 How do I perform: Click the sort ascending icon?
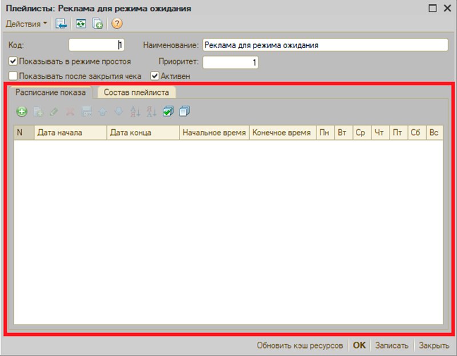pos(135,111)
